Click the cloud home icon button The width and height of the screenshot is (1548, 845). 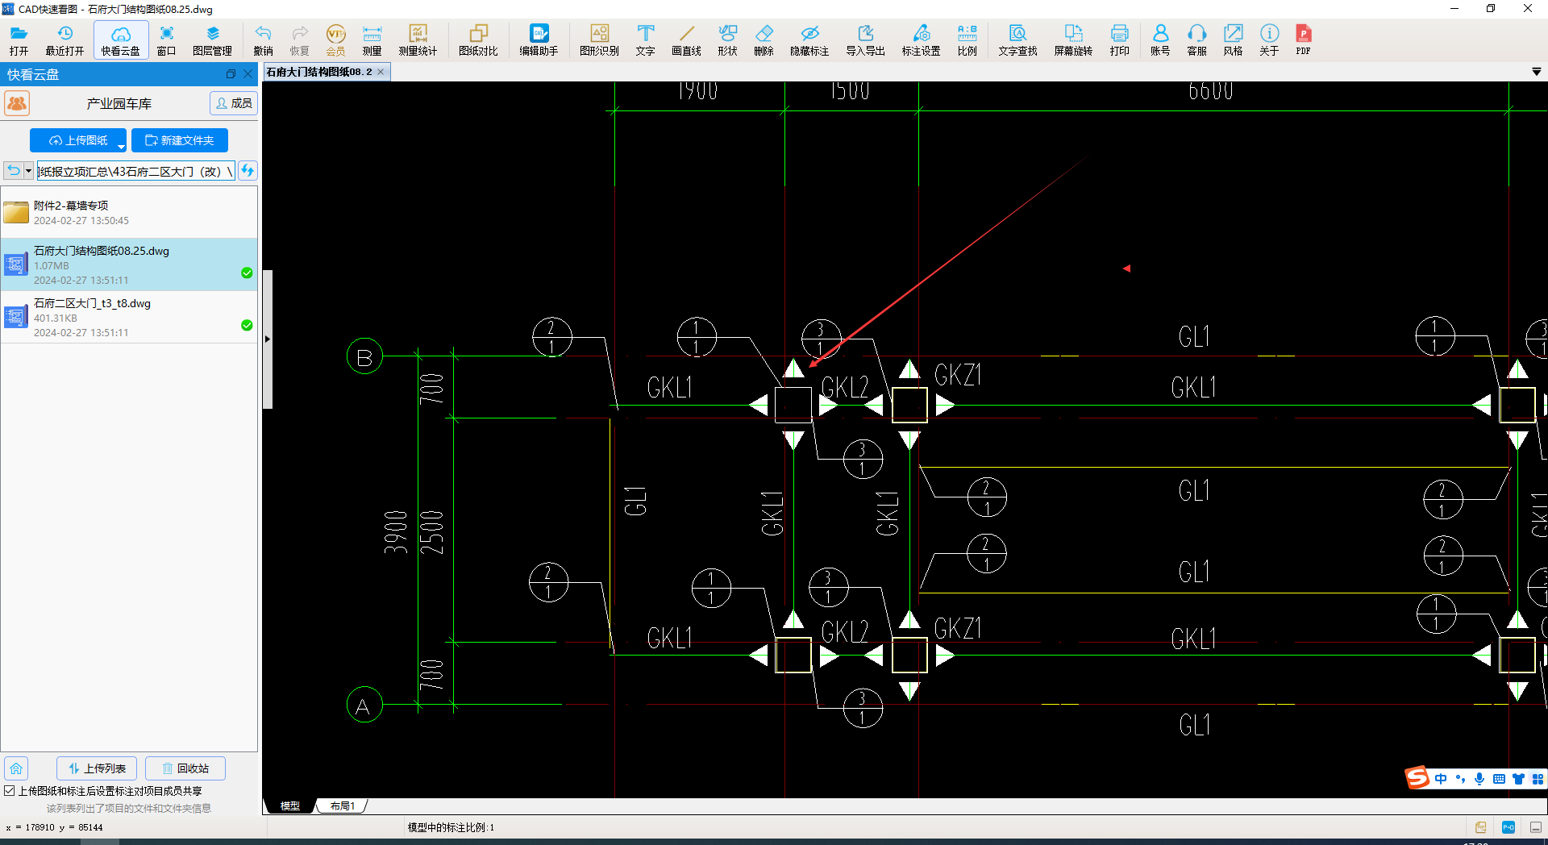tap(16, 768)
